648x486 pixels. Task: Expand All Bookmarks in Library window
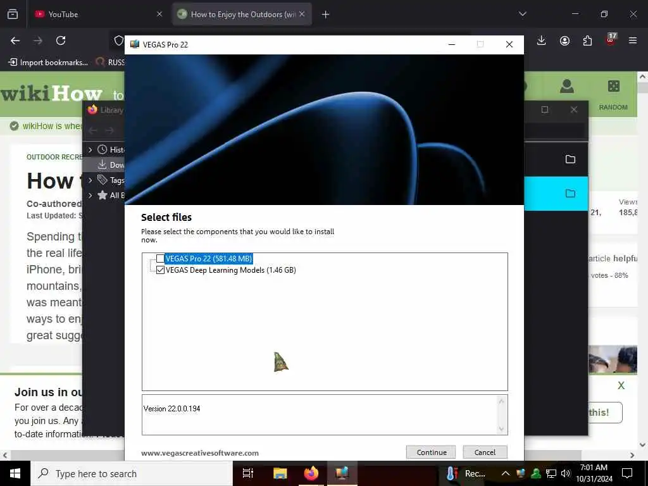(x=90, y=196)
